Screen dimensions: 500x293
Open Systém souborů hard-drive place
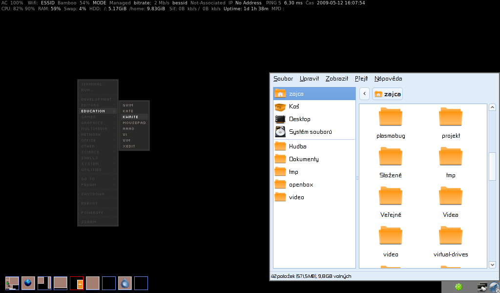[314, 132]
